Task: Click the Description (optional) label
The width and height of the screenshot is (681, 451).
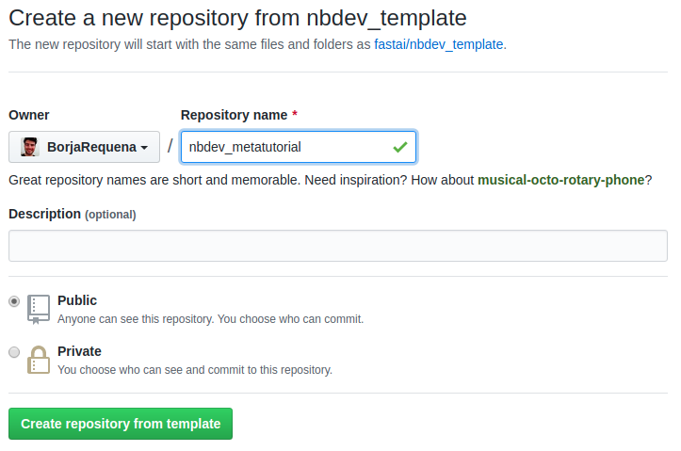Action: click(x=73, y=214)
